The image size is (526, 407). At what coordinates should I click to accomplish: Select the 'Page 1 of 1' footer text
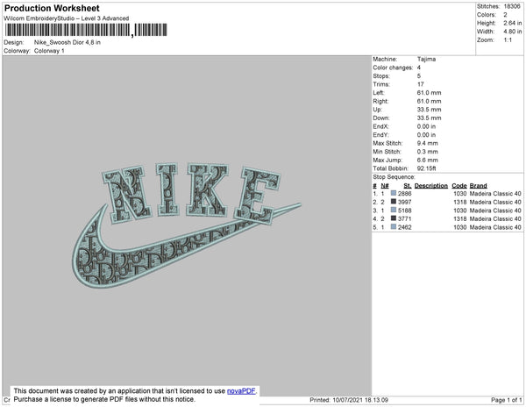507,400
